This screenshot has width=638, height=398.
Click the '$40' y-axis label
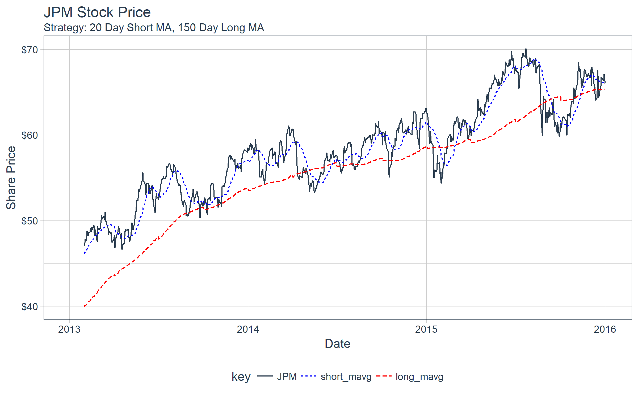coord(30,306)
